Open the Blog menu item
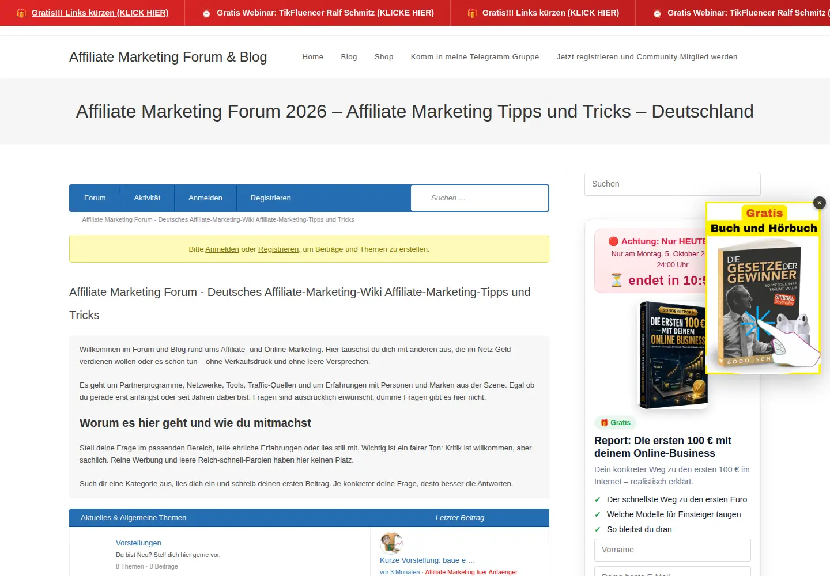This screenshot has height=576, width=830. click(x=349, y=57)
